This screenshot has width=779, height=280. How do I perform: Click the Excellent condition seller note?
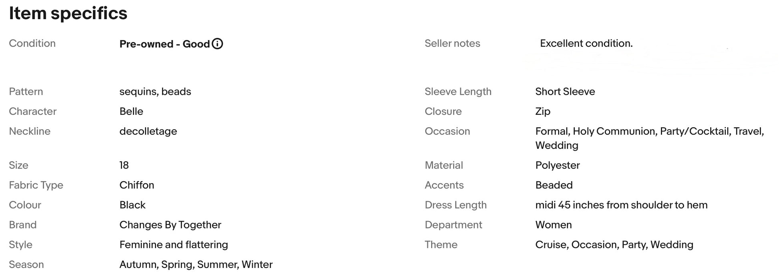click(x=586, y=43)
